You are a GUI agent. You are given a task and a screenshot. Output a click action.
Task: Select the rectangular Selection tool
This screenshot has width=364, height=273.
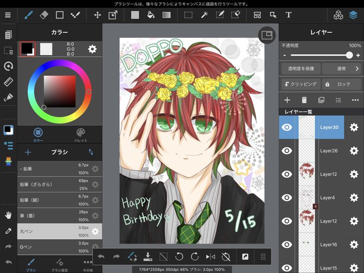pos(188,15)
